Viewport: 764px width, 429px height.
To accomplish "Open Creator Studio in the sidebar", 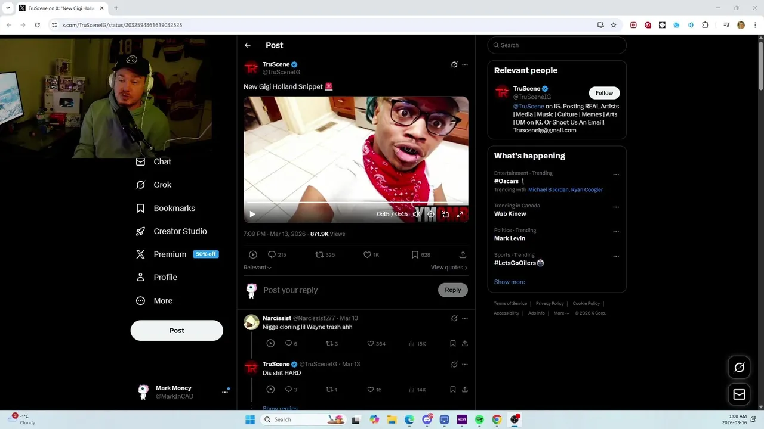I will [x=171, y=231].
